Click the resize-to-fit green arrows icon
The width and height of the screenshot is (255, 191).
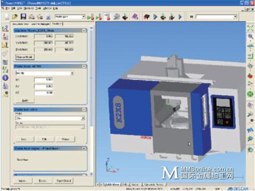[x=250, y=28]
